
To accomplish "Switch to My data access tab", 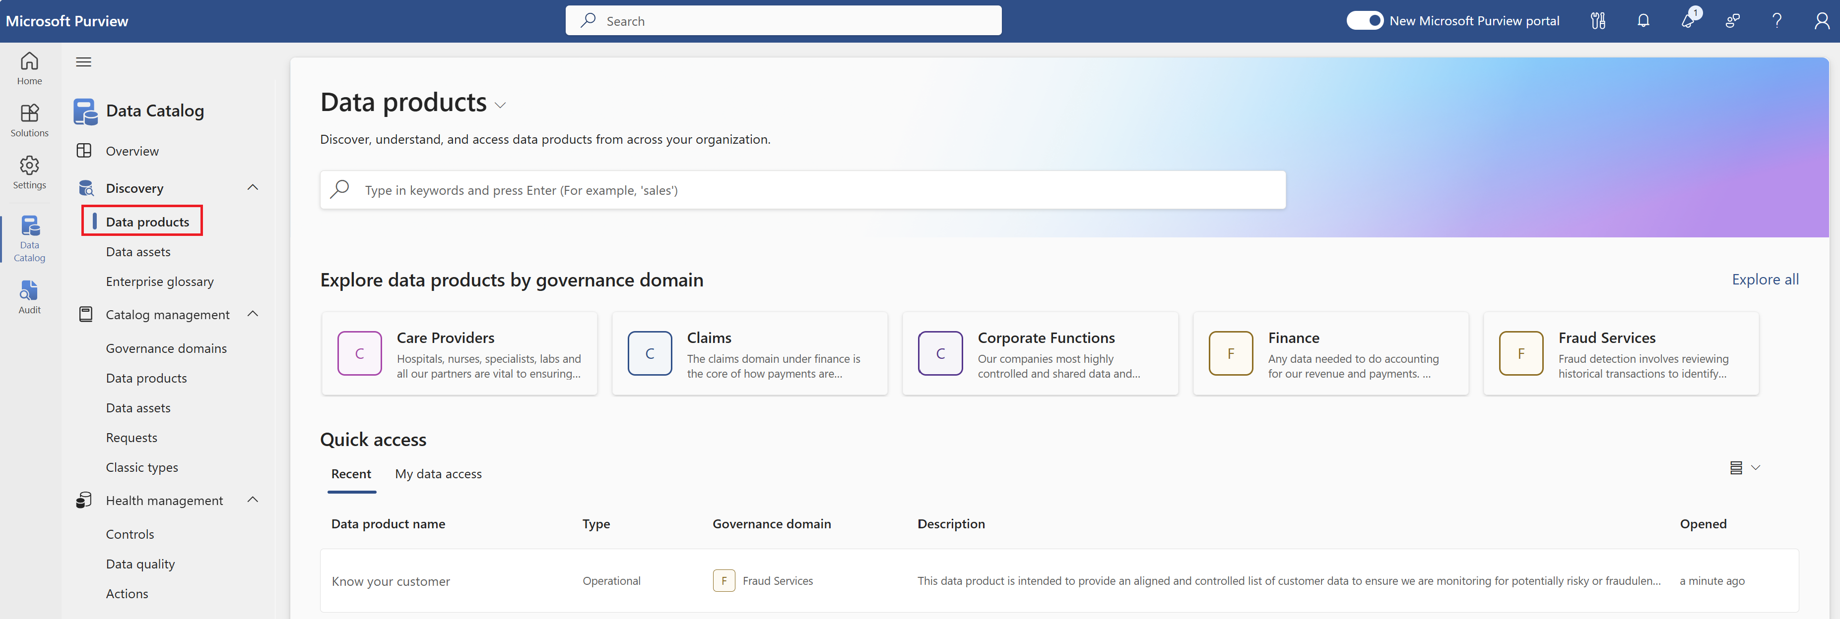I will tap(438, 473).
